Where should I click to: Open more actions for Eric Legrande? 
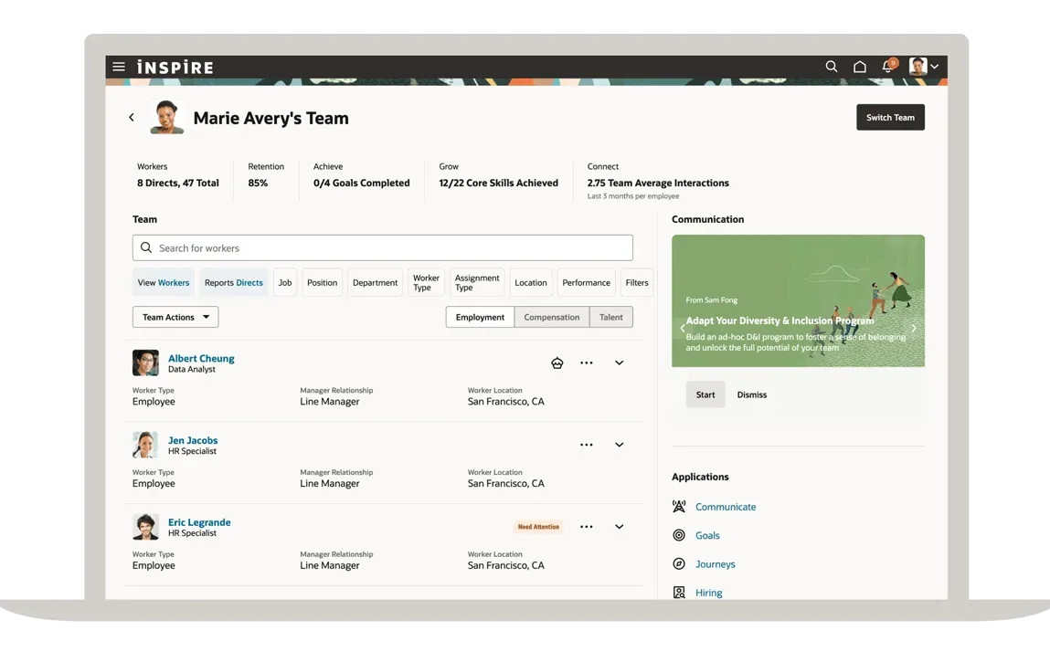(x=587, y=527)
